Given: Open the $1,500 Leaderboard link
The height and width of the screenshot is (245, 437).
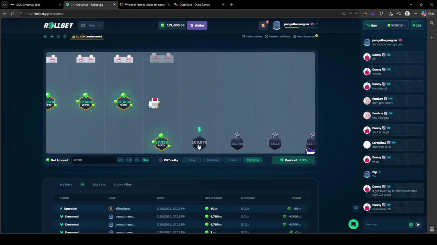Looking at the screenshot, I should pyautogui.click(x=87, y=36).
